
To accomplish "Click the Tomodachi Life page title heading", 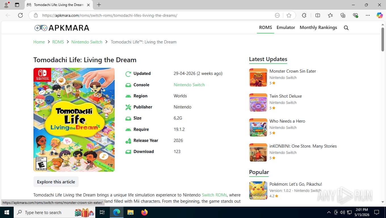I will (x=85, y=60).
